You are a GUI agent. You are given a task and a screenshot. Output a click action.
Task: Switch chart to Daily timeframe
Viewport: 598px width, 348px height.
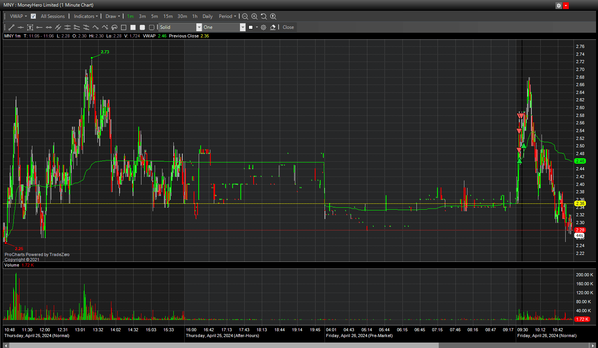coord(208,16)
